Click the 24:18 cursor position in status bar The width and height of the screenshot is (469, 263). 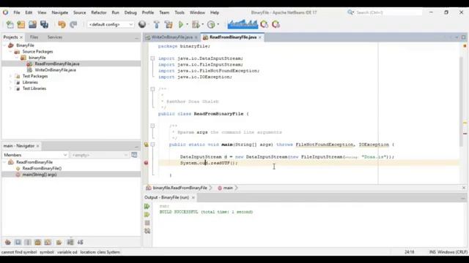tap(409, 252)
